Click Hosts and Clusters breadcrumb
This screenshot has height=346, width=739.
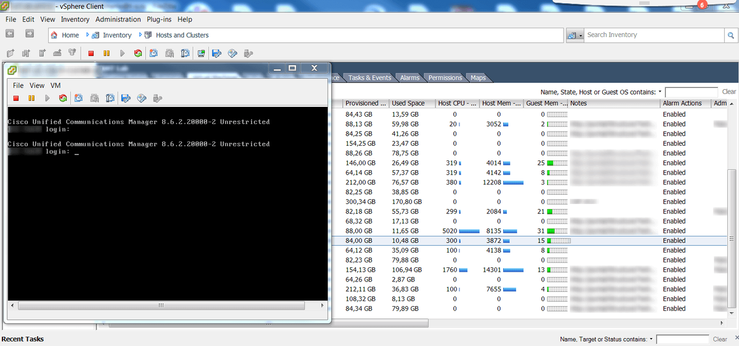coord(182,35)
